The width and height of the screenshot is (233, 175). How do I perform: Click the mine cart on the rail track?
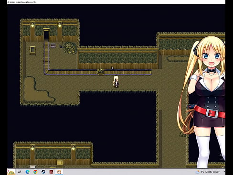pyautogui.click(x=101, y=71)
